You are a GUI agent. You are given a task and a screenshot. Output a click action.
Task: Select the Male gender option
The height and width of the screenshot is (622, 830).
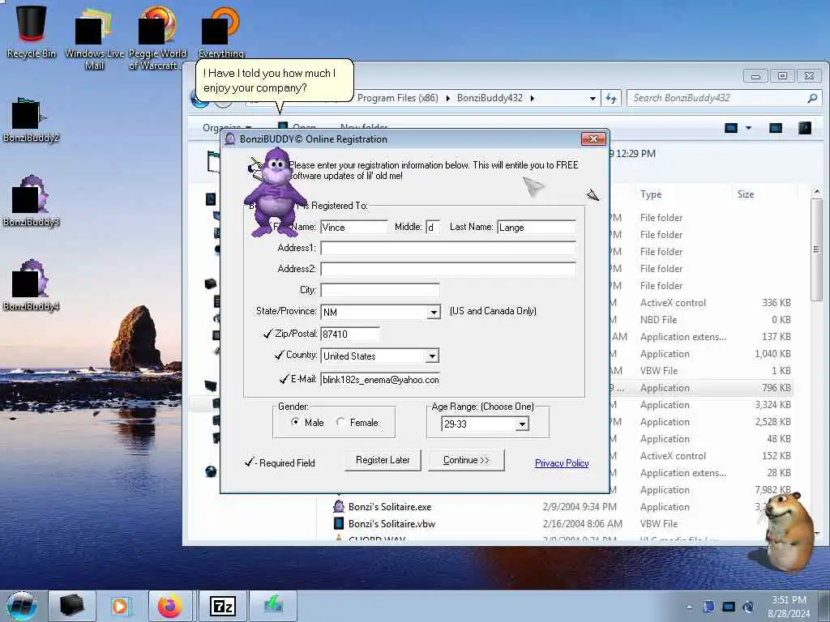(295, 421)
